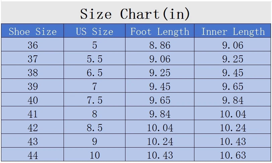The height and width of the screenshot is (163, 272).
Task: Select the US size 10 cell
Action: 94,155
